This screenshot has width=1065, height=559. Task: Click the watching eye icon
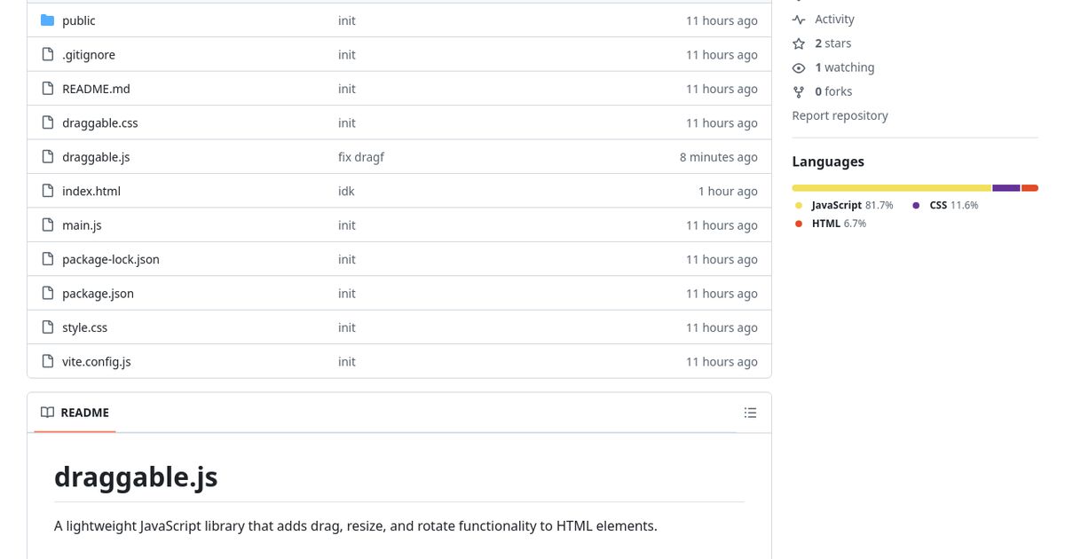[799, 67]
